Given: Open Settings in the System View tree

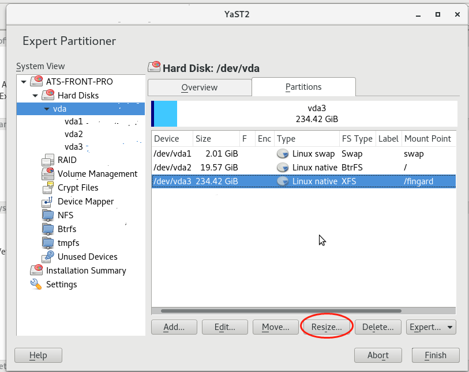Looking at the screenshot, I should [x=61, y=284].
